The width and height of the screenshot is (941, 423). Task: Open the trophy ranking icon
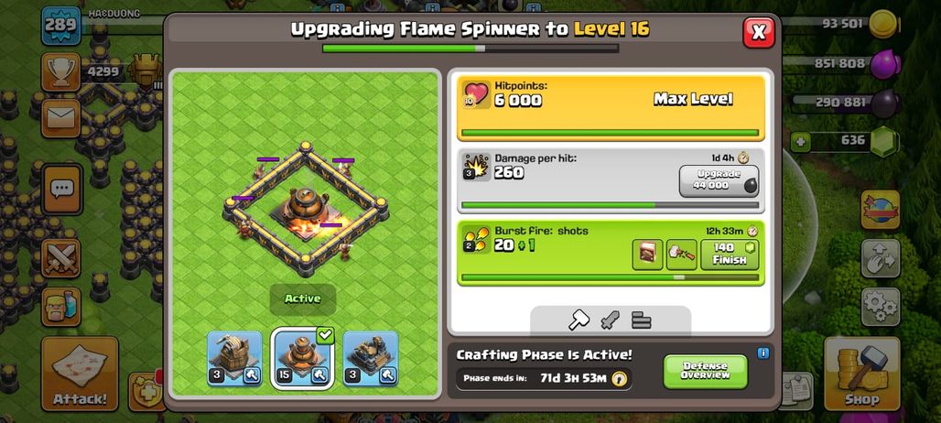tap(60, 72)
